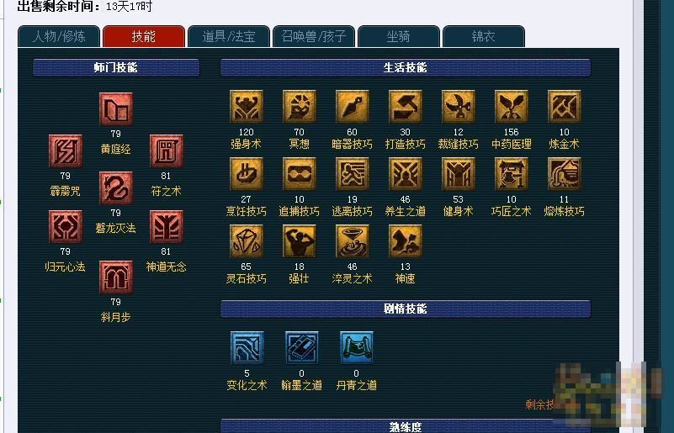Click the 变化之术 story skill icon
This screenshot has width=674, height=433.
tap(247, 347)
